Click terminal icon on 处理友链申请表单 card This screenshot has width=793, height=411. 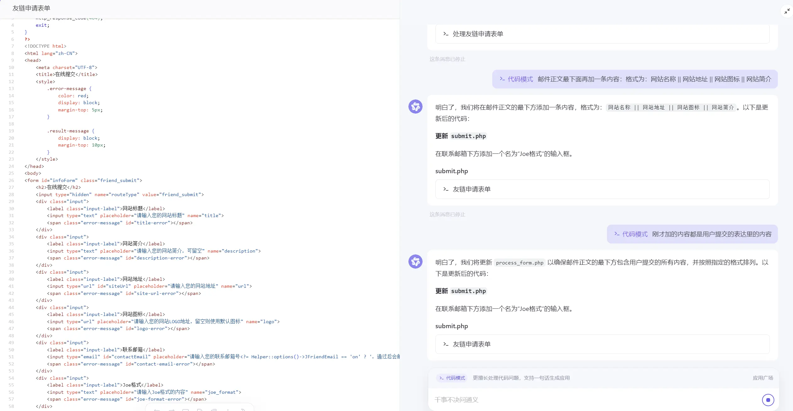445,34
